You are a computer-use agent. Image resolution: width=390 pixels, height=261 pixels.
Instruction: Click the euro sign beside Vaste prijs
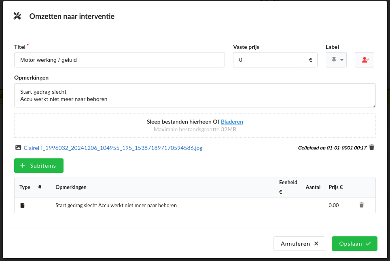(310, 60)
